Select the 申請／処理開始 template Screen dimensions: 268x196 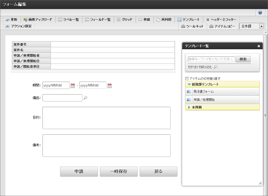pyautogui.click(x=204, y=100)
